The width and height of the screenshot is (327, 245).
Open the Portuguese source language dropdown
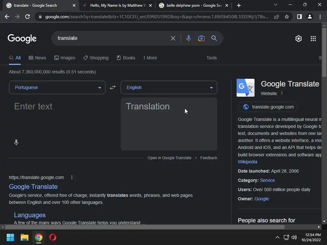[x=57, y=87]
